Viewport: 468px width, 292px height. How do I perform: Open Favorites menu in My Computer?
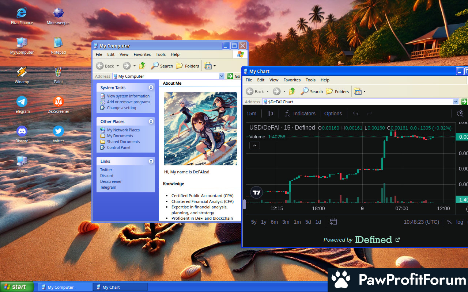tap(142, 54)
